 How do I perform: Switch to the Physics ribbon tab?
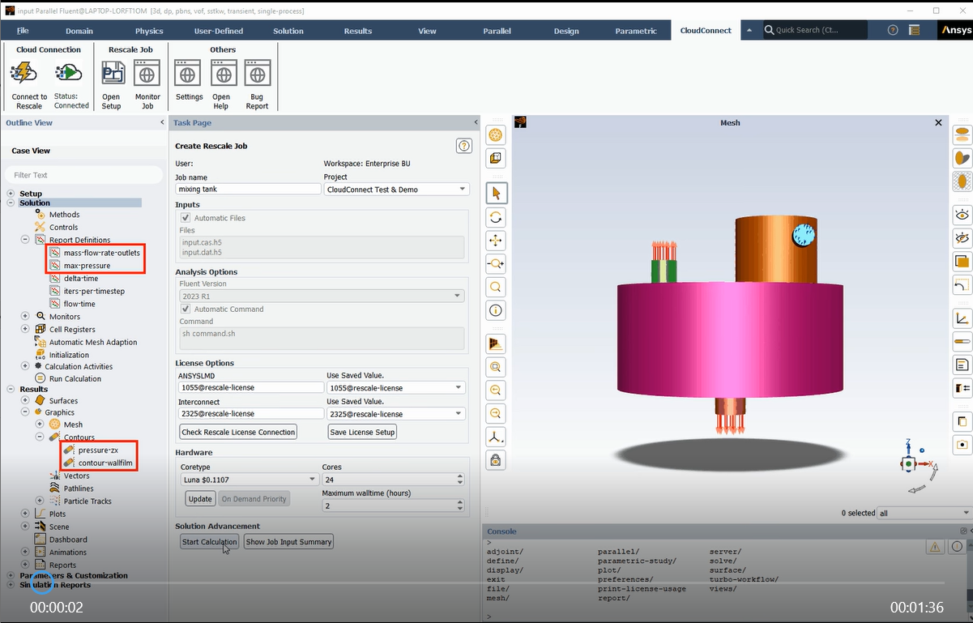(x=149, y=31)
